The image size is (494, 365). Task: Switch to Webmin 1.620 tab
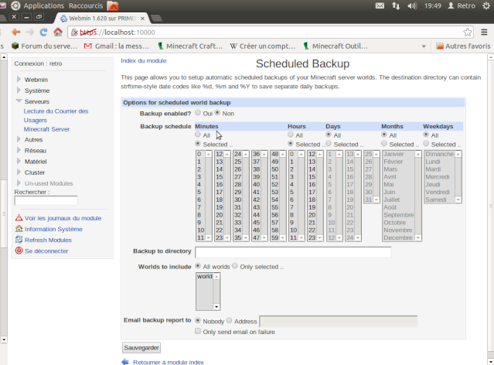click(x=101, y=19)
